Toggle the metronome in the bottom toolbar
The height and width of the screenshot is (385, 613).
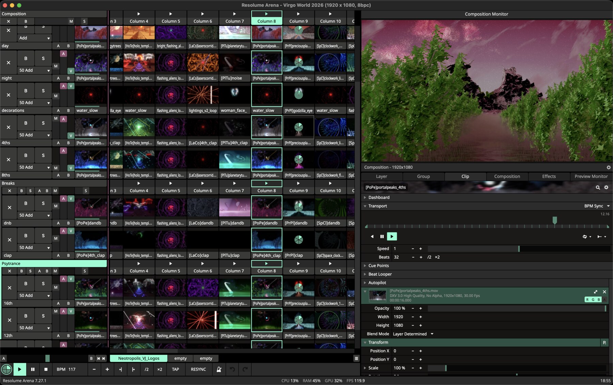coord(219,369)
